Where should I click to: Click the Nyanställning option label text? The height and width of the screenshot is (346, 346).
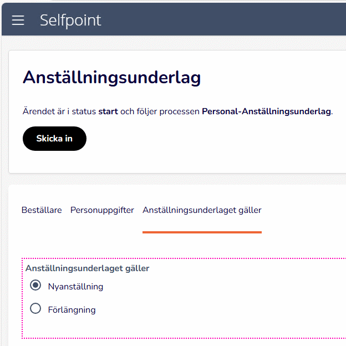click(x=75, y=287)
